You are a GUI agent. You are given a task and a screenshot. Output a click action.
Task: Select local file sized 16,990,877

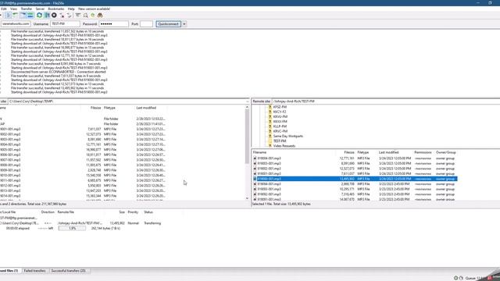83,150
